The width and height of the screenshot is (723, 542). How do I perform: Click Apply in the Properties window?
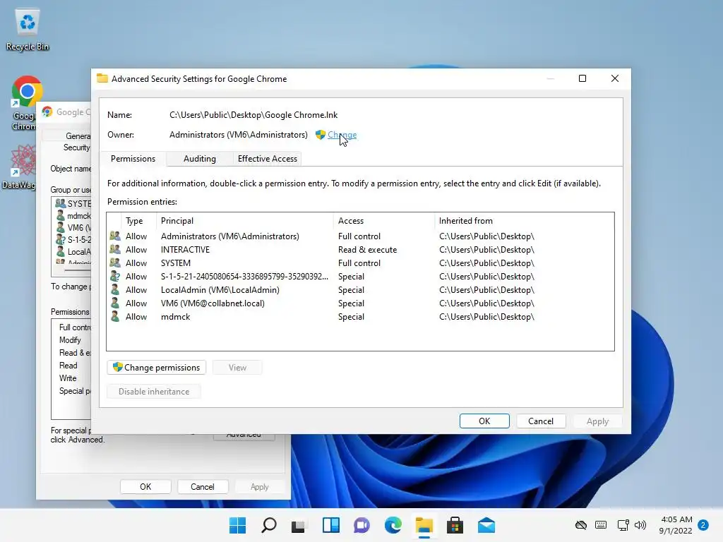tap(260, 487)
